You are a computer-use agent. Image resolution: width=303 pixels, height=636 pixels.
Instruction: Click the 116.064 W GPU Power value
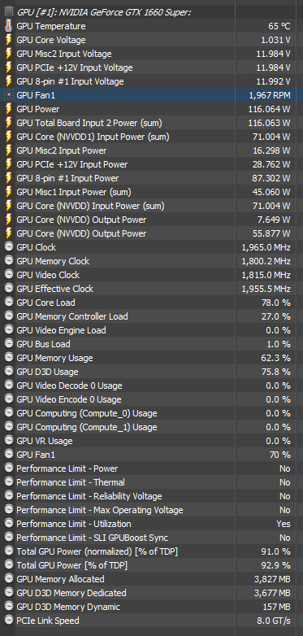click(269, 109)
